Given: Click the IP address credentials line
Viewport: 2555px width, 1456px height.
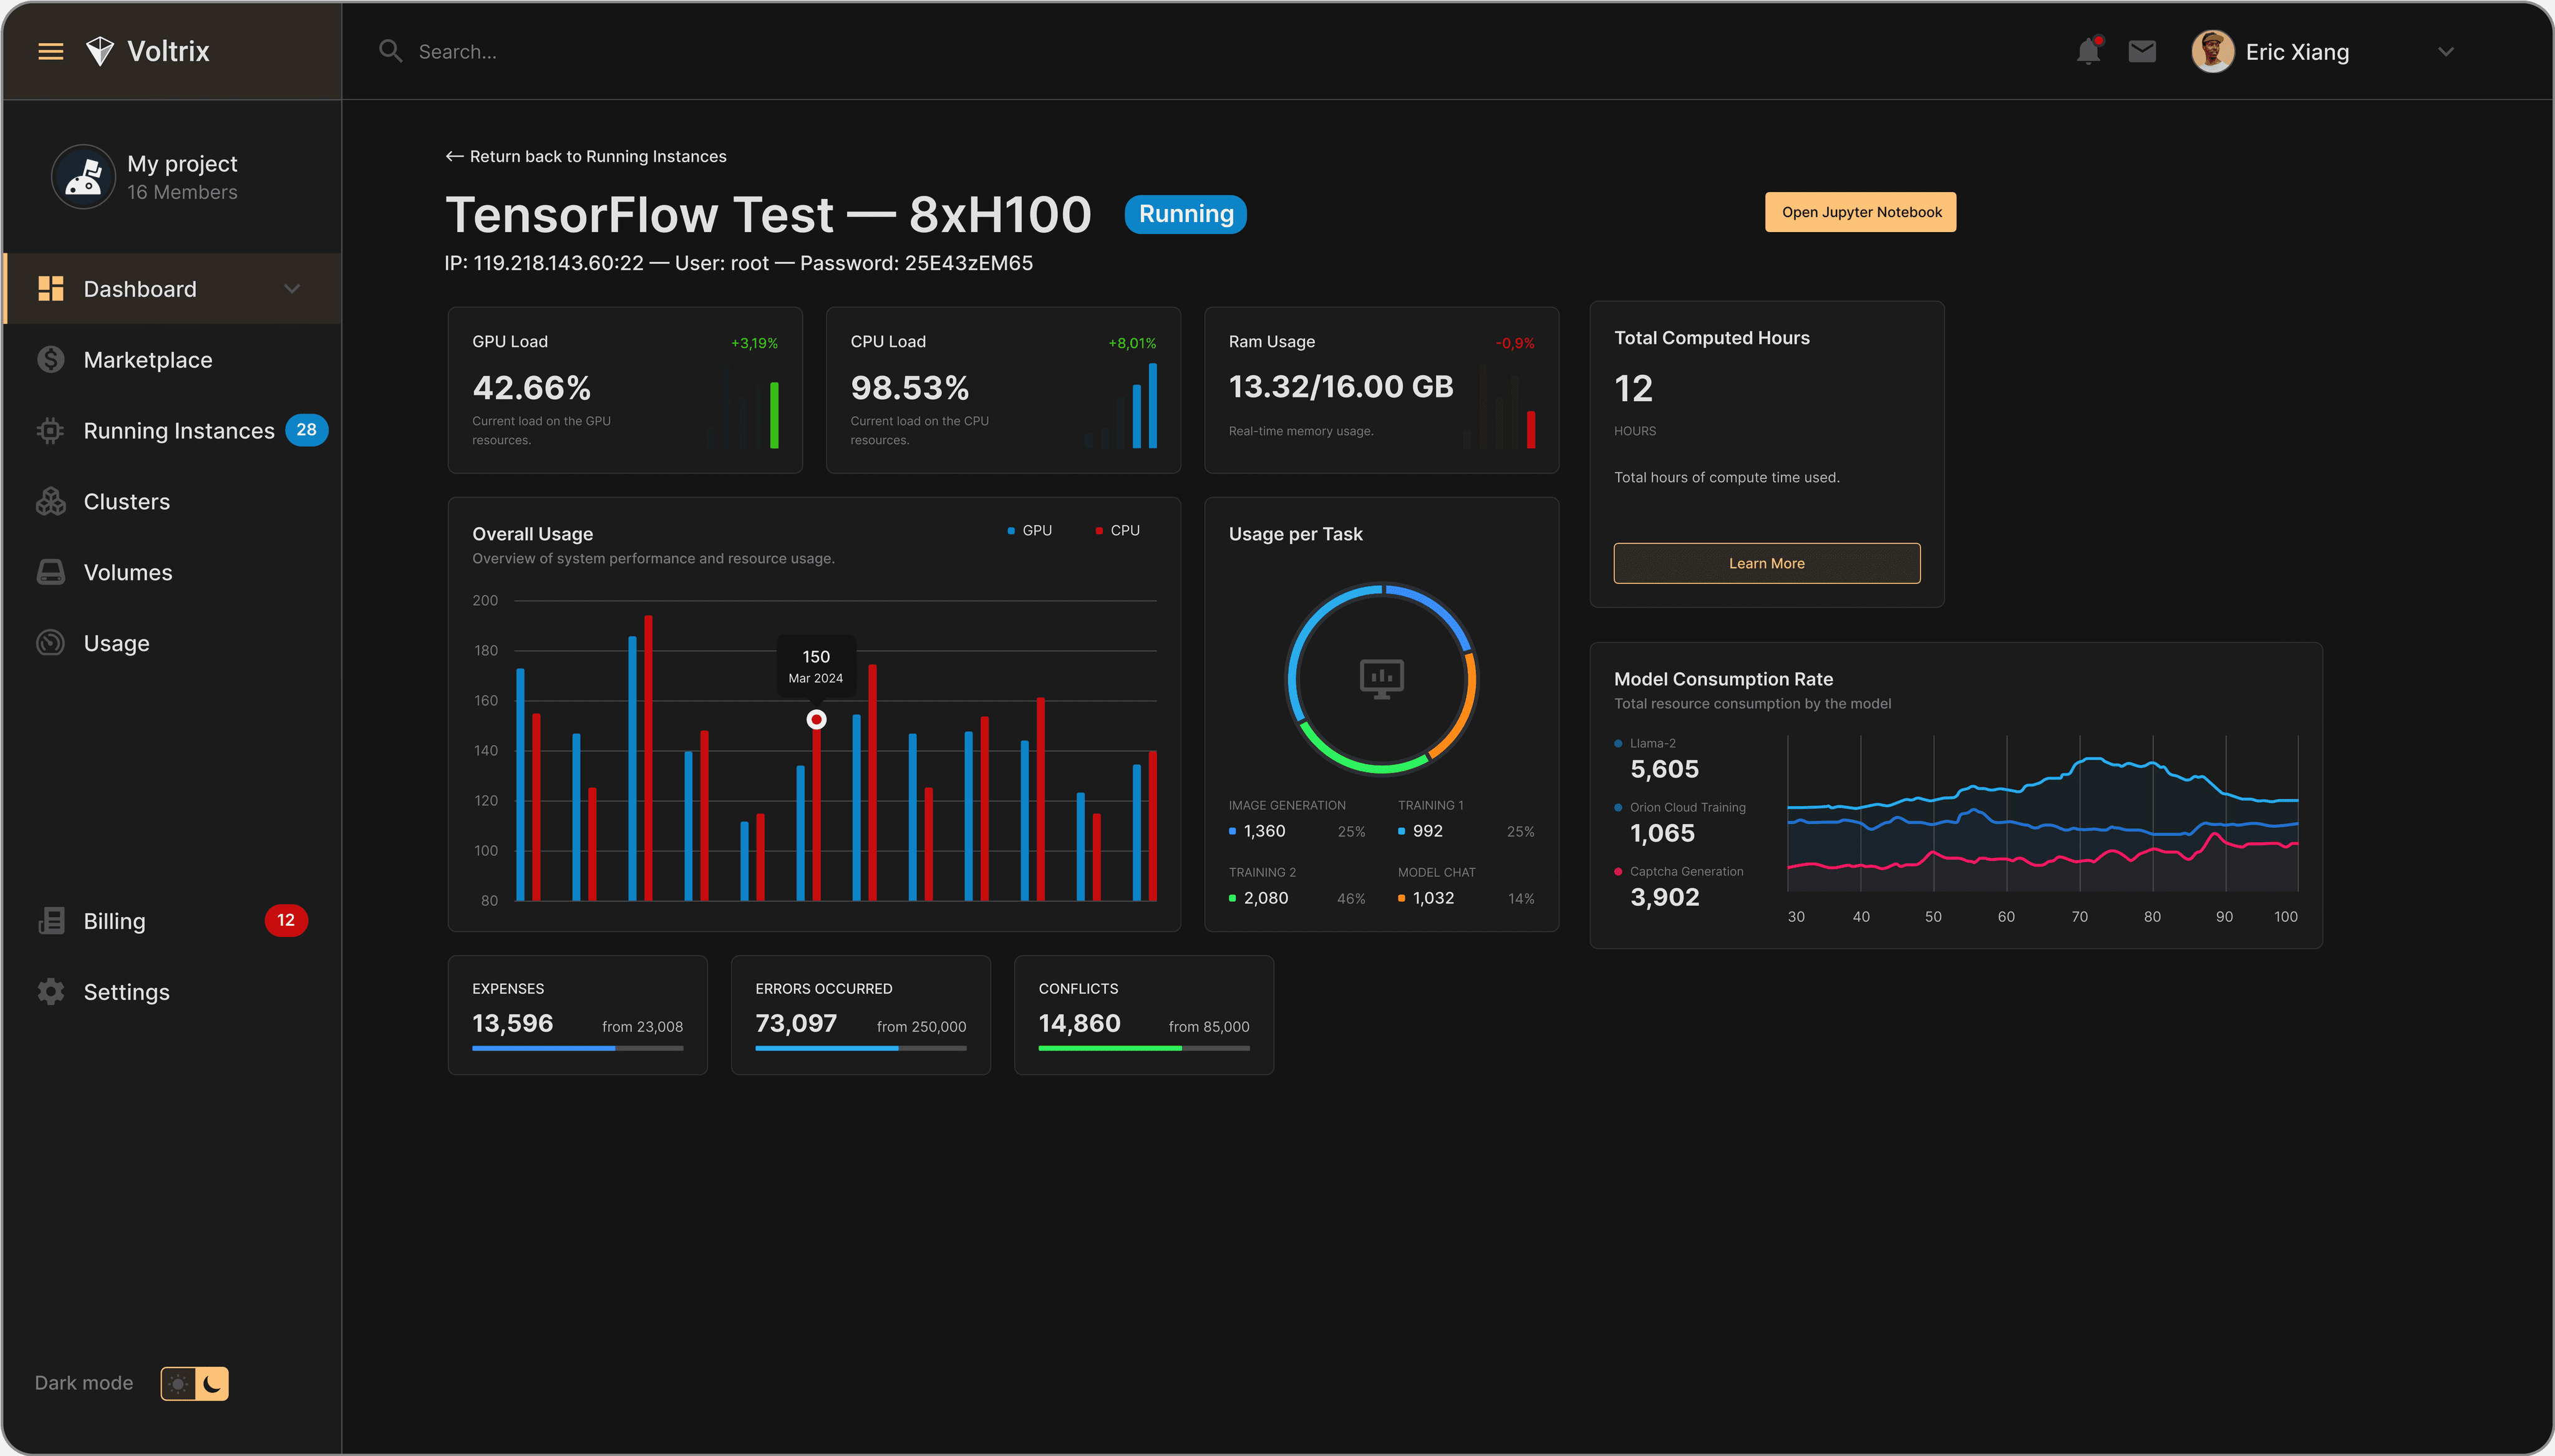Looking at the screenshot, I should 739,263.
